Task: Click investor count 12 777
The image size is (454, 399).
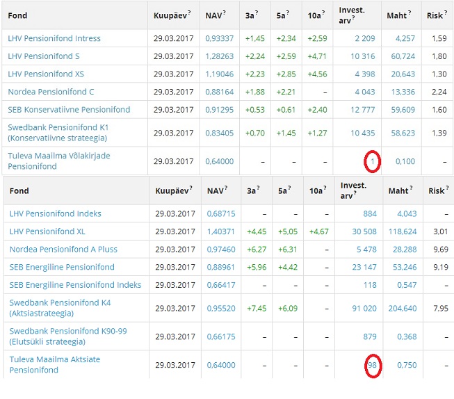Action: (363, 109)
